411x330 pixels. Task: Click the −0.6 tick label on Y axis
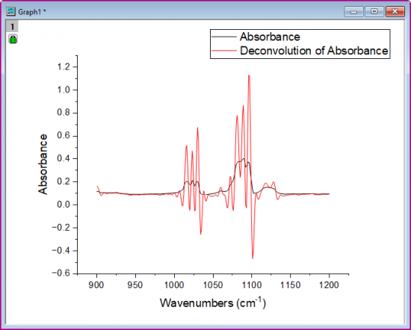point(61,273)
